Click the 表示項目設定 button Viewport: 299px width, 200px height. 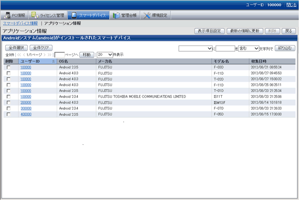tap(209, 31)
